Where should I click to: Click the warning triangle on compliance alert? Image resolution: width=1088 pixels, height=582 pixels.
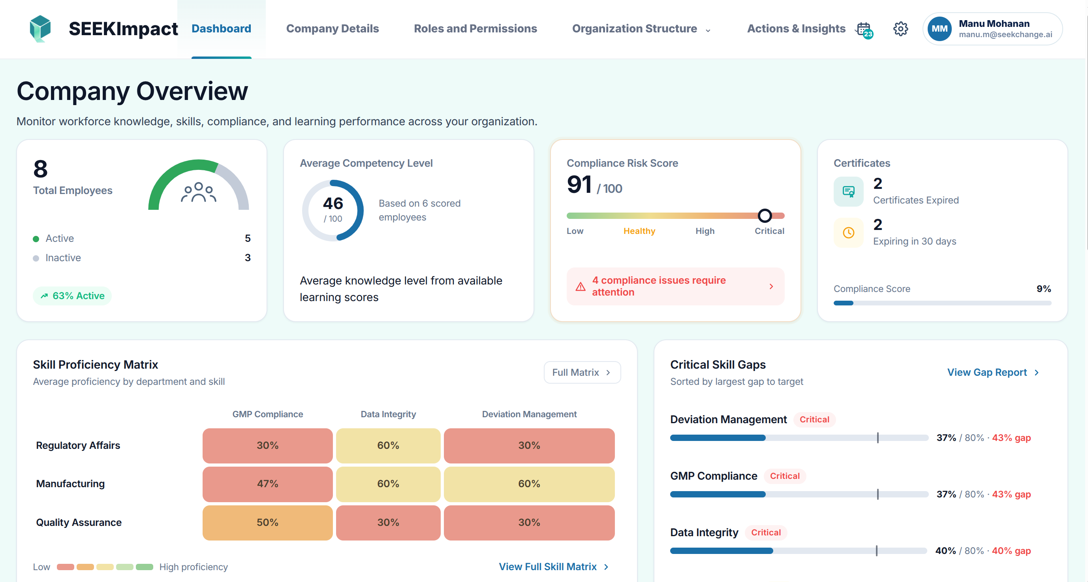coord(581,286)
